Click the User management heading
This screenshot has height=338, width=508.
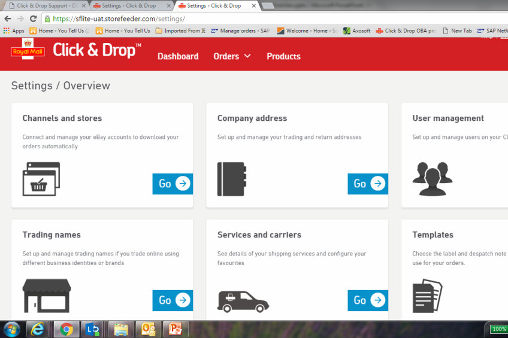click(x=448, y=118)
